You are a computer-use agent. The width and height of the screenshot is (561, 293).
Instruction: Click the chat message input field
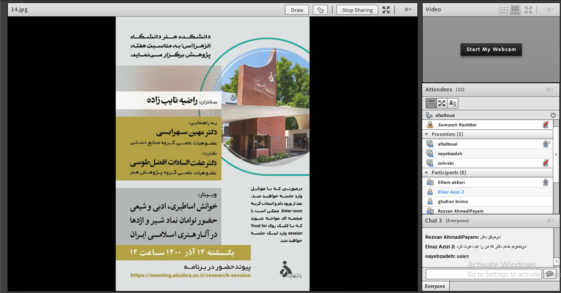tap(484, 274)
